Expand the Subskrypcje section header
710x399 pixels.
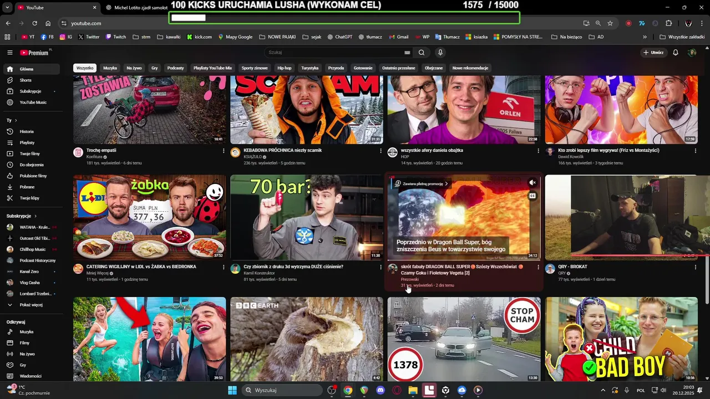tap(22, 216)
